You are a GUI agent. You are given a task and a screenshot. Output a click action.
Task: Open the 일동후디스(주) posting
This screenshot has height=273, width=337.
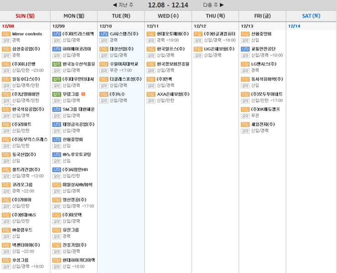pyautogui.click(x=26, y=79)
